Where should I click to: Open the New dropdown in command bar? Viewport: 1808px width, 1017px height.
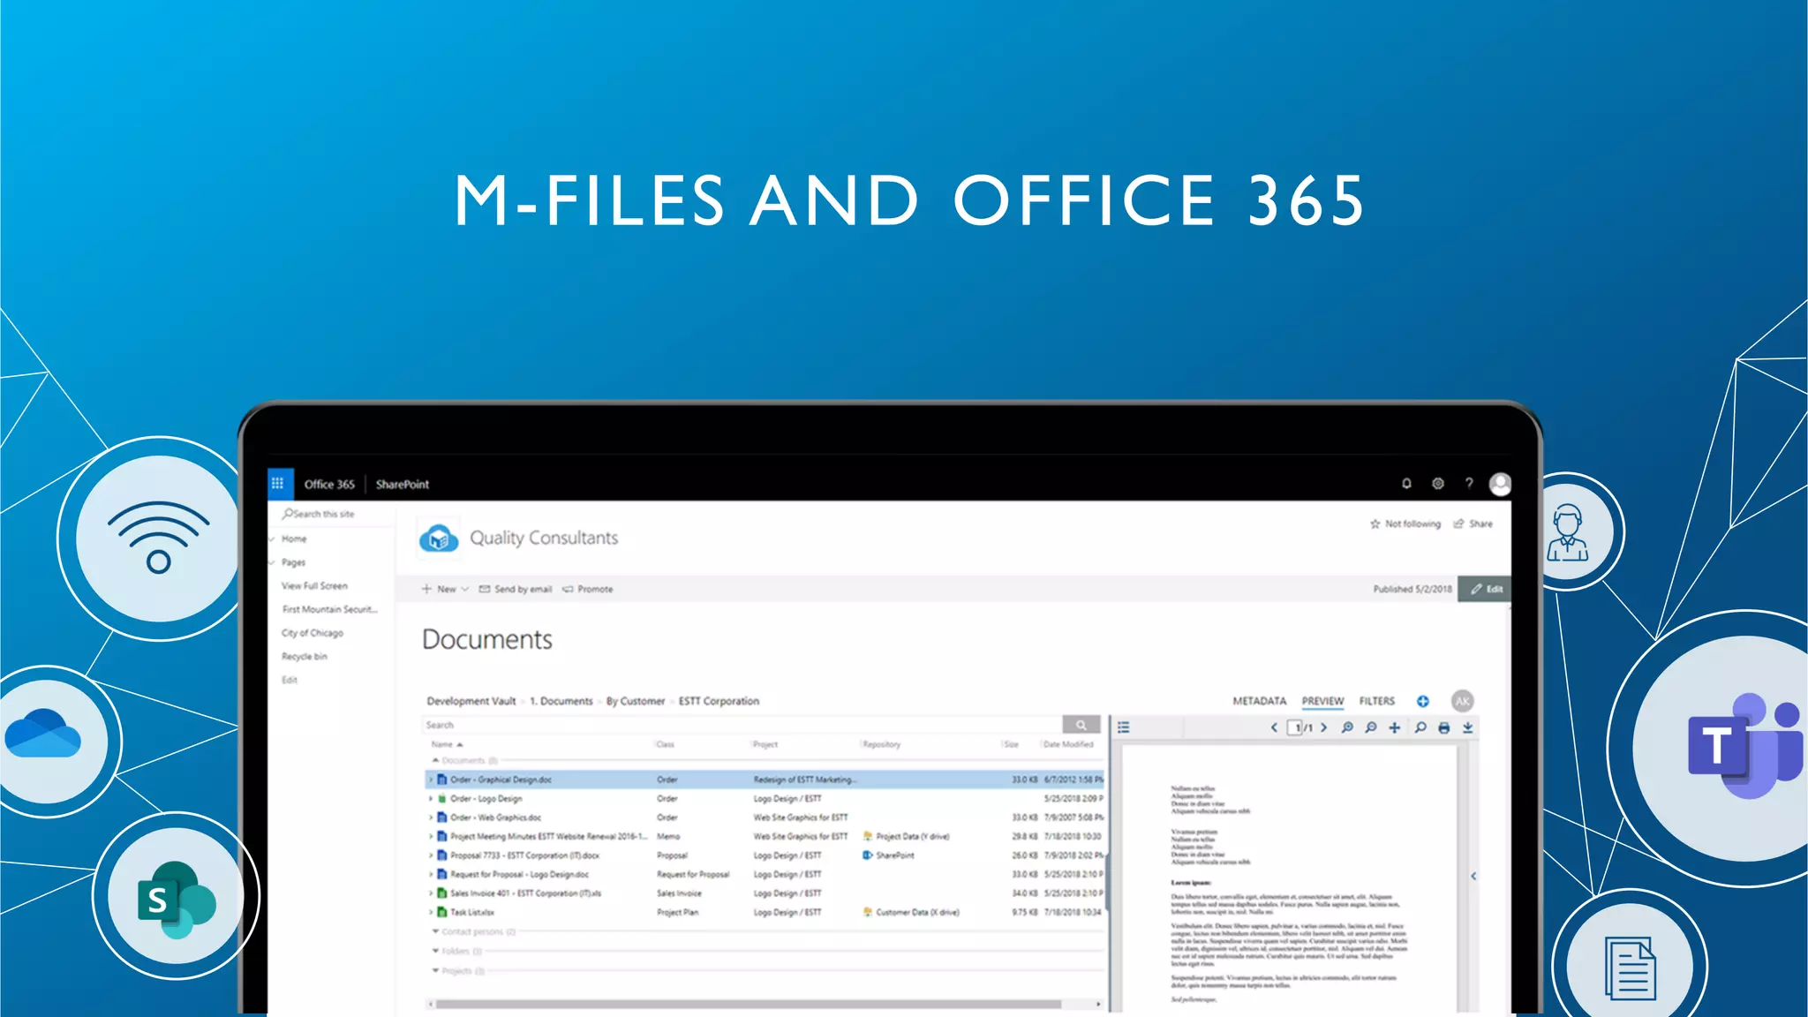tap(445, 589)
